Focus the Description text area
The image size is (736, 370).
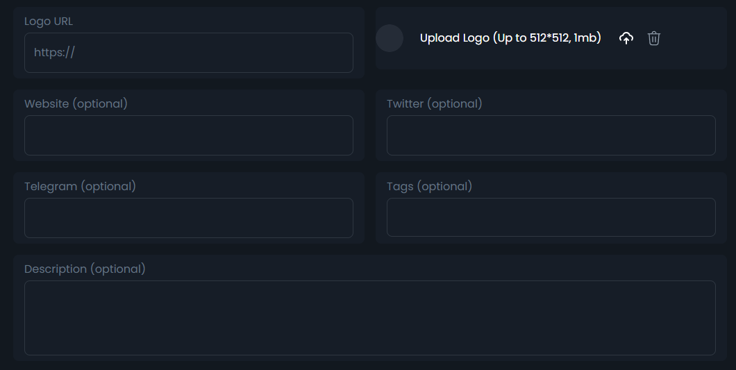[x=370, y=318]
